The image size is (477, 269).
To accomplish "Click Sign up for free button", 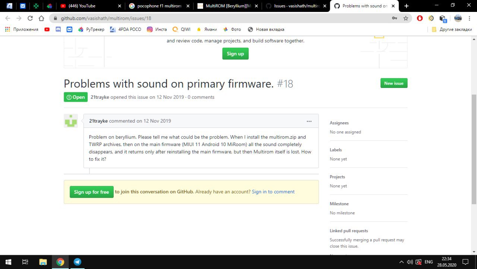I will click(91, 192).
